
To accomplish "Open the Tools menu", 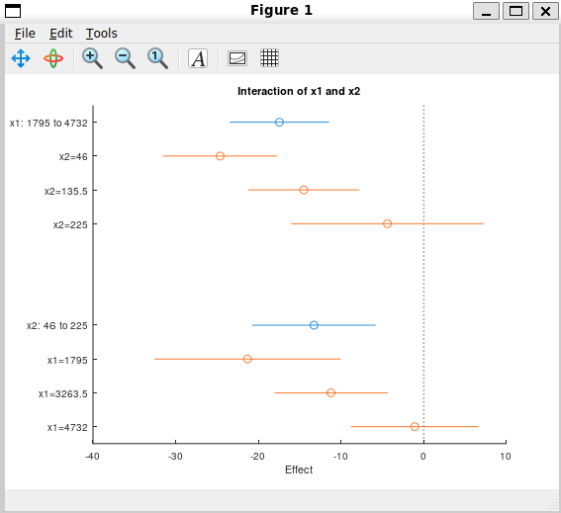I will tap(102, 34).
